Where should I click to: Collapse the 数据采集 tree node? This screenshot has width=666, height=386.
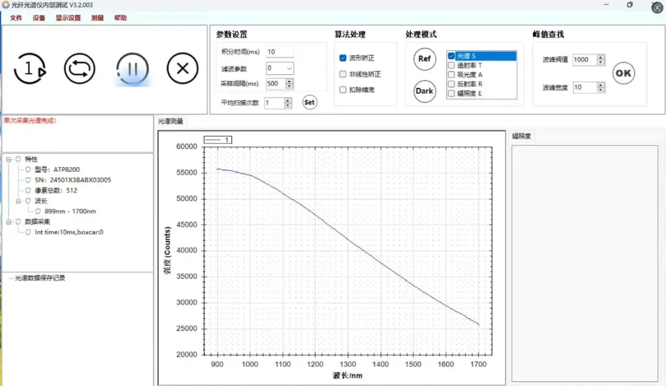pyautogui.click(x=8, y=222)
